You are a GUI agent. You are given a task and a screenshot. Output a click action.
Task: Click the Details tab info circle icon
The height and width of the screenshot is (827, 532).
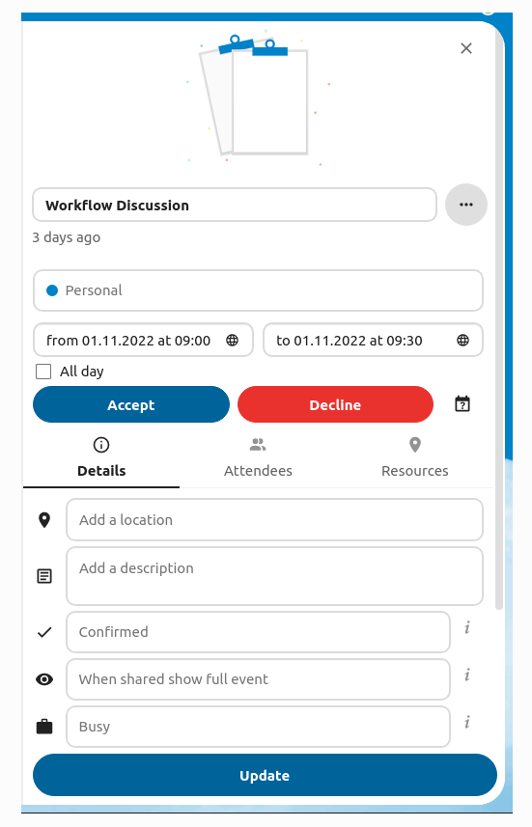[x=101, y=445]
